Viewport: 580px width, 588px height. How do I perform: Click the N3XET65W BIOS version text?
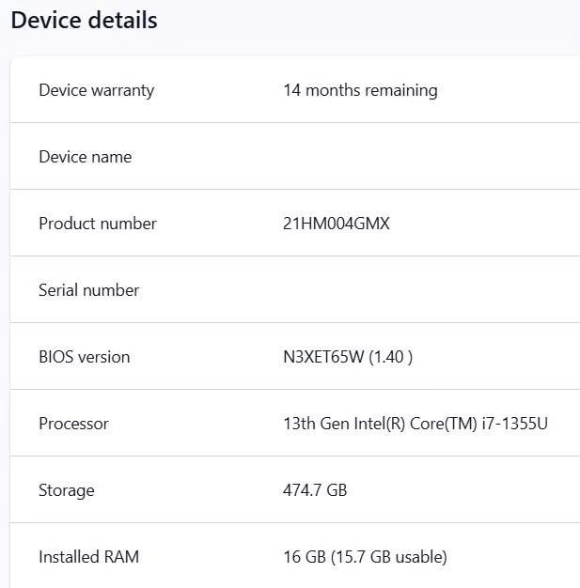[x=323, y=357]
